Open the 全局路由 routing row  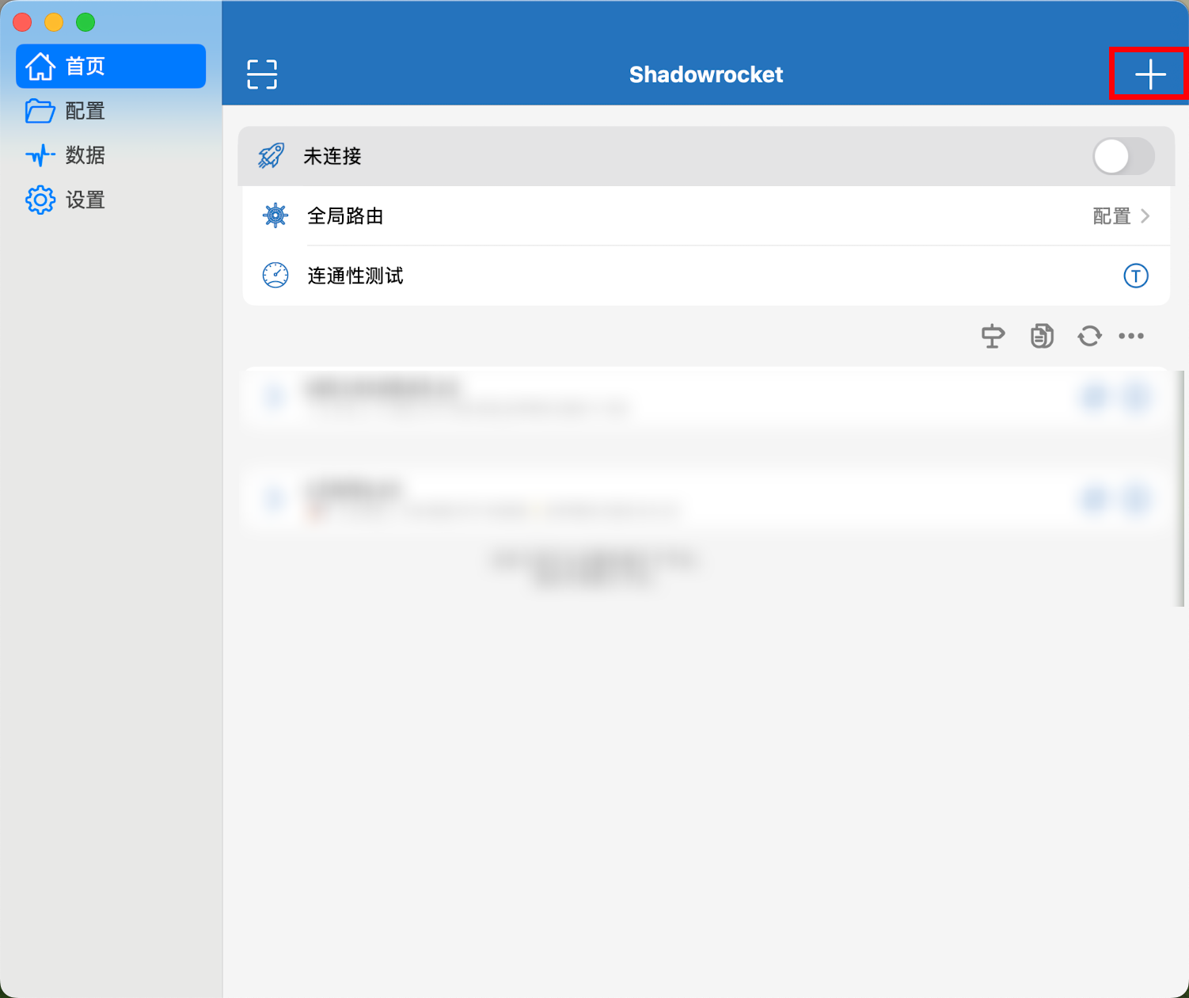coord(706,216)
